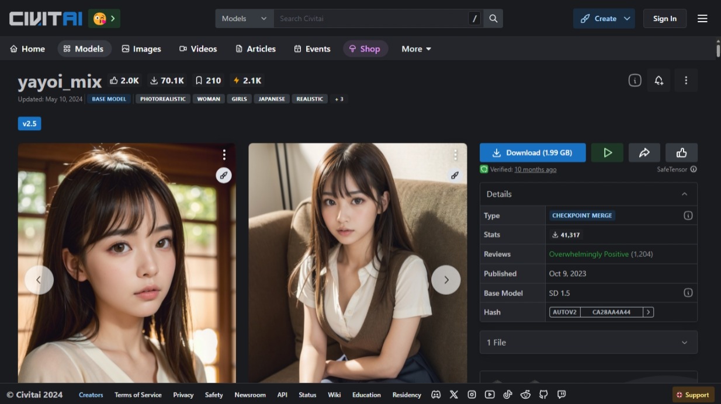This screenshot has height=404, width=721.
Task: Visit the GitHub icon in the footer
Action: coord(543,395)
